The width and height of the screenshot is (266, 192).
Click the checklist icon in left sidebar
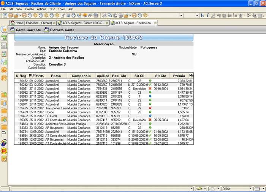[x=4, y=54]
